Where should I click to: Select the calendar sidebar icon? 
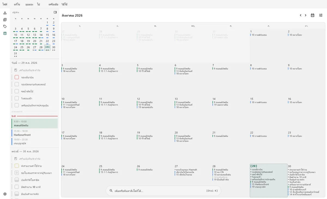[5, 33]
